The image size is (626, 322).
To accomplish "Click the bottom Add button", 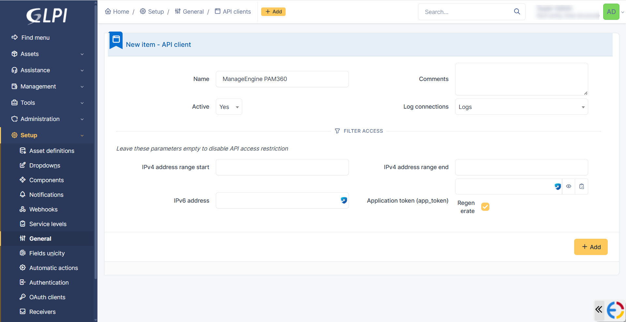I will coord(591,247).
